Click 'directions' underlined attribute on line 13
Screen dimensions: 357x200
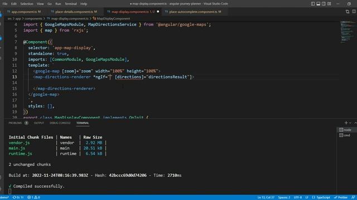pyautogui.click(x=129, y=77)
